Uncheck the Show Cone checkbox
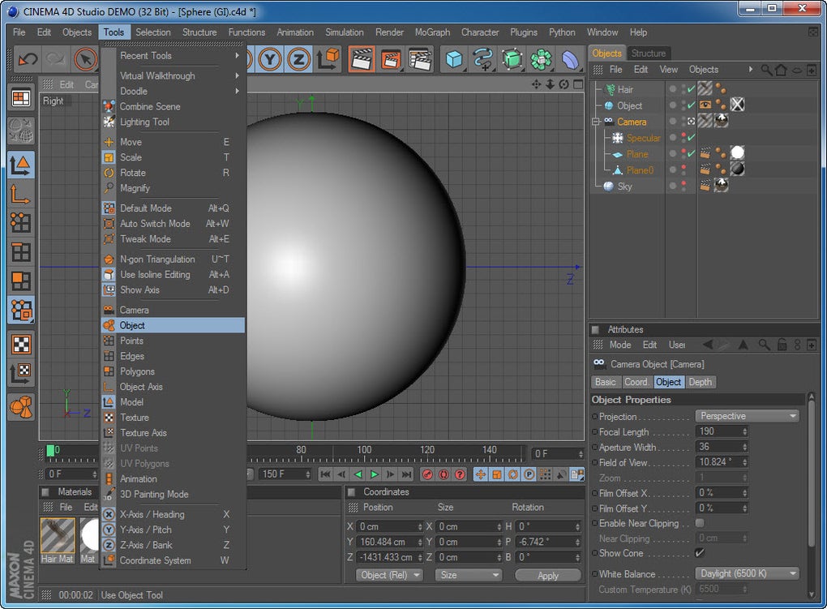 tap(700, 553)
